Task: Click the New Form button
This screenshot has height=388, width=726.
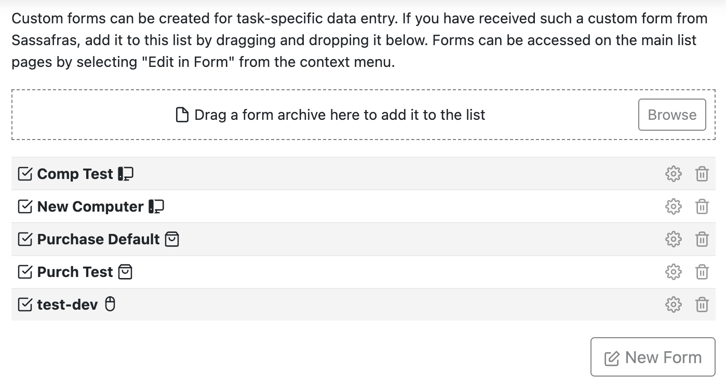Action: click(x=653, y=357)
